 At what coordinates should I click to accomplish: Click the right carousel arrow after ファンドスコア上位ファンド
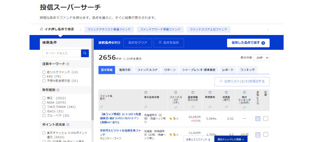(268, 30)
